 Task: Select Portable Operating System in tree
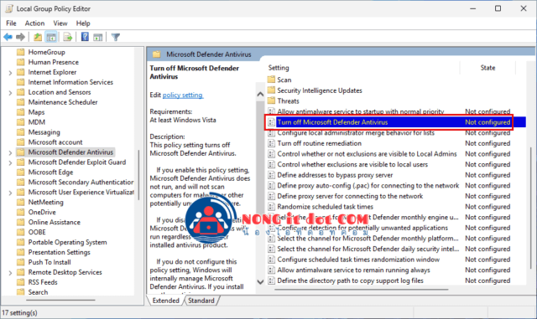pos(67,242)
